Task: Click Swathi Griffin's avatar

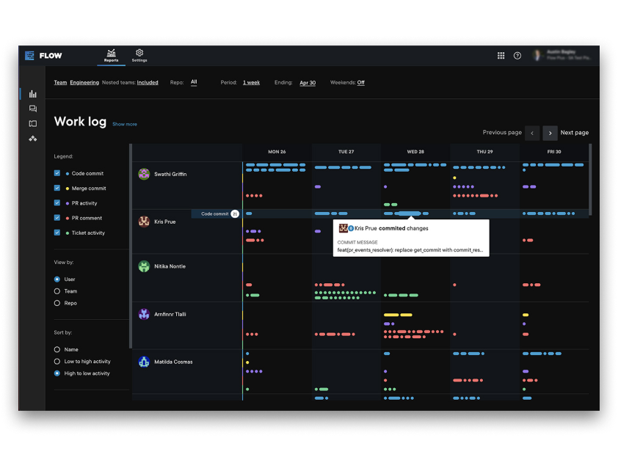Action: (x=144, y=174)
